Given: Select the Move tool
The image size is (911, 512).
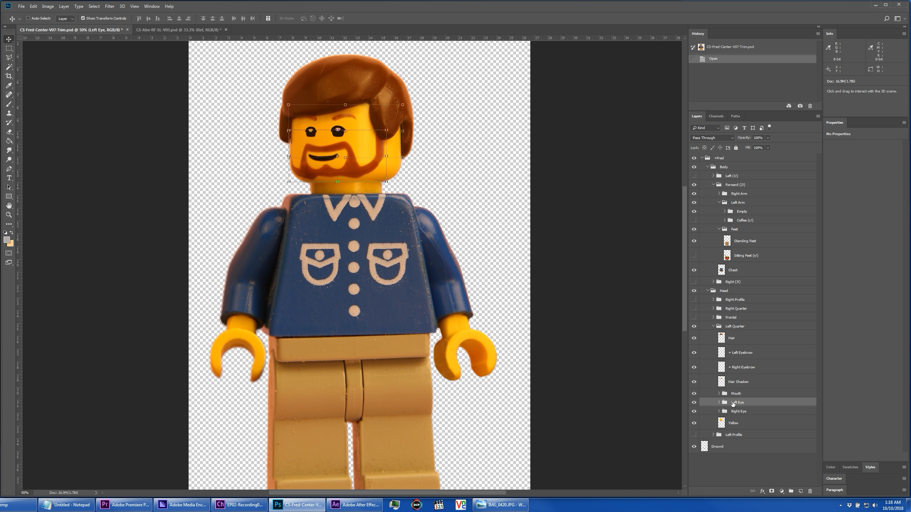Looking at the screenshot, I should [9, 39].
